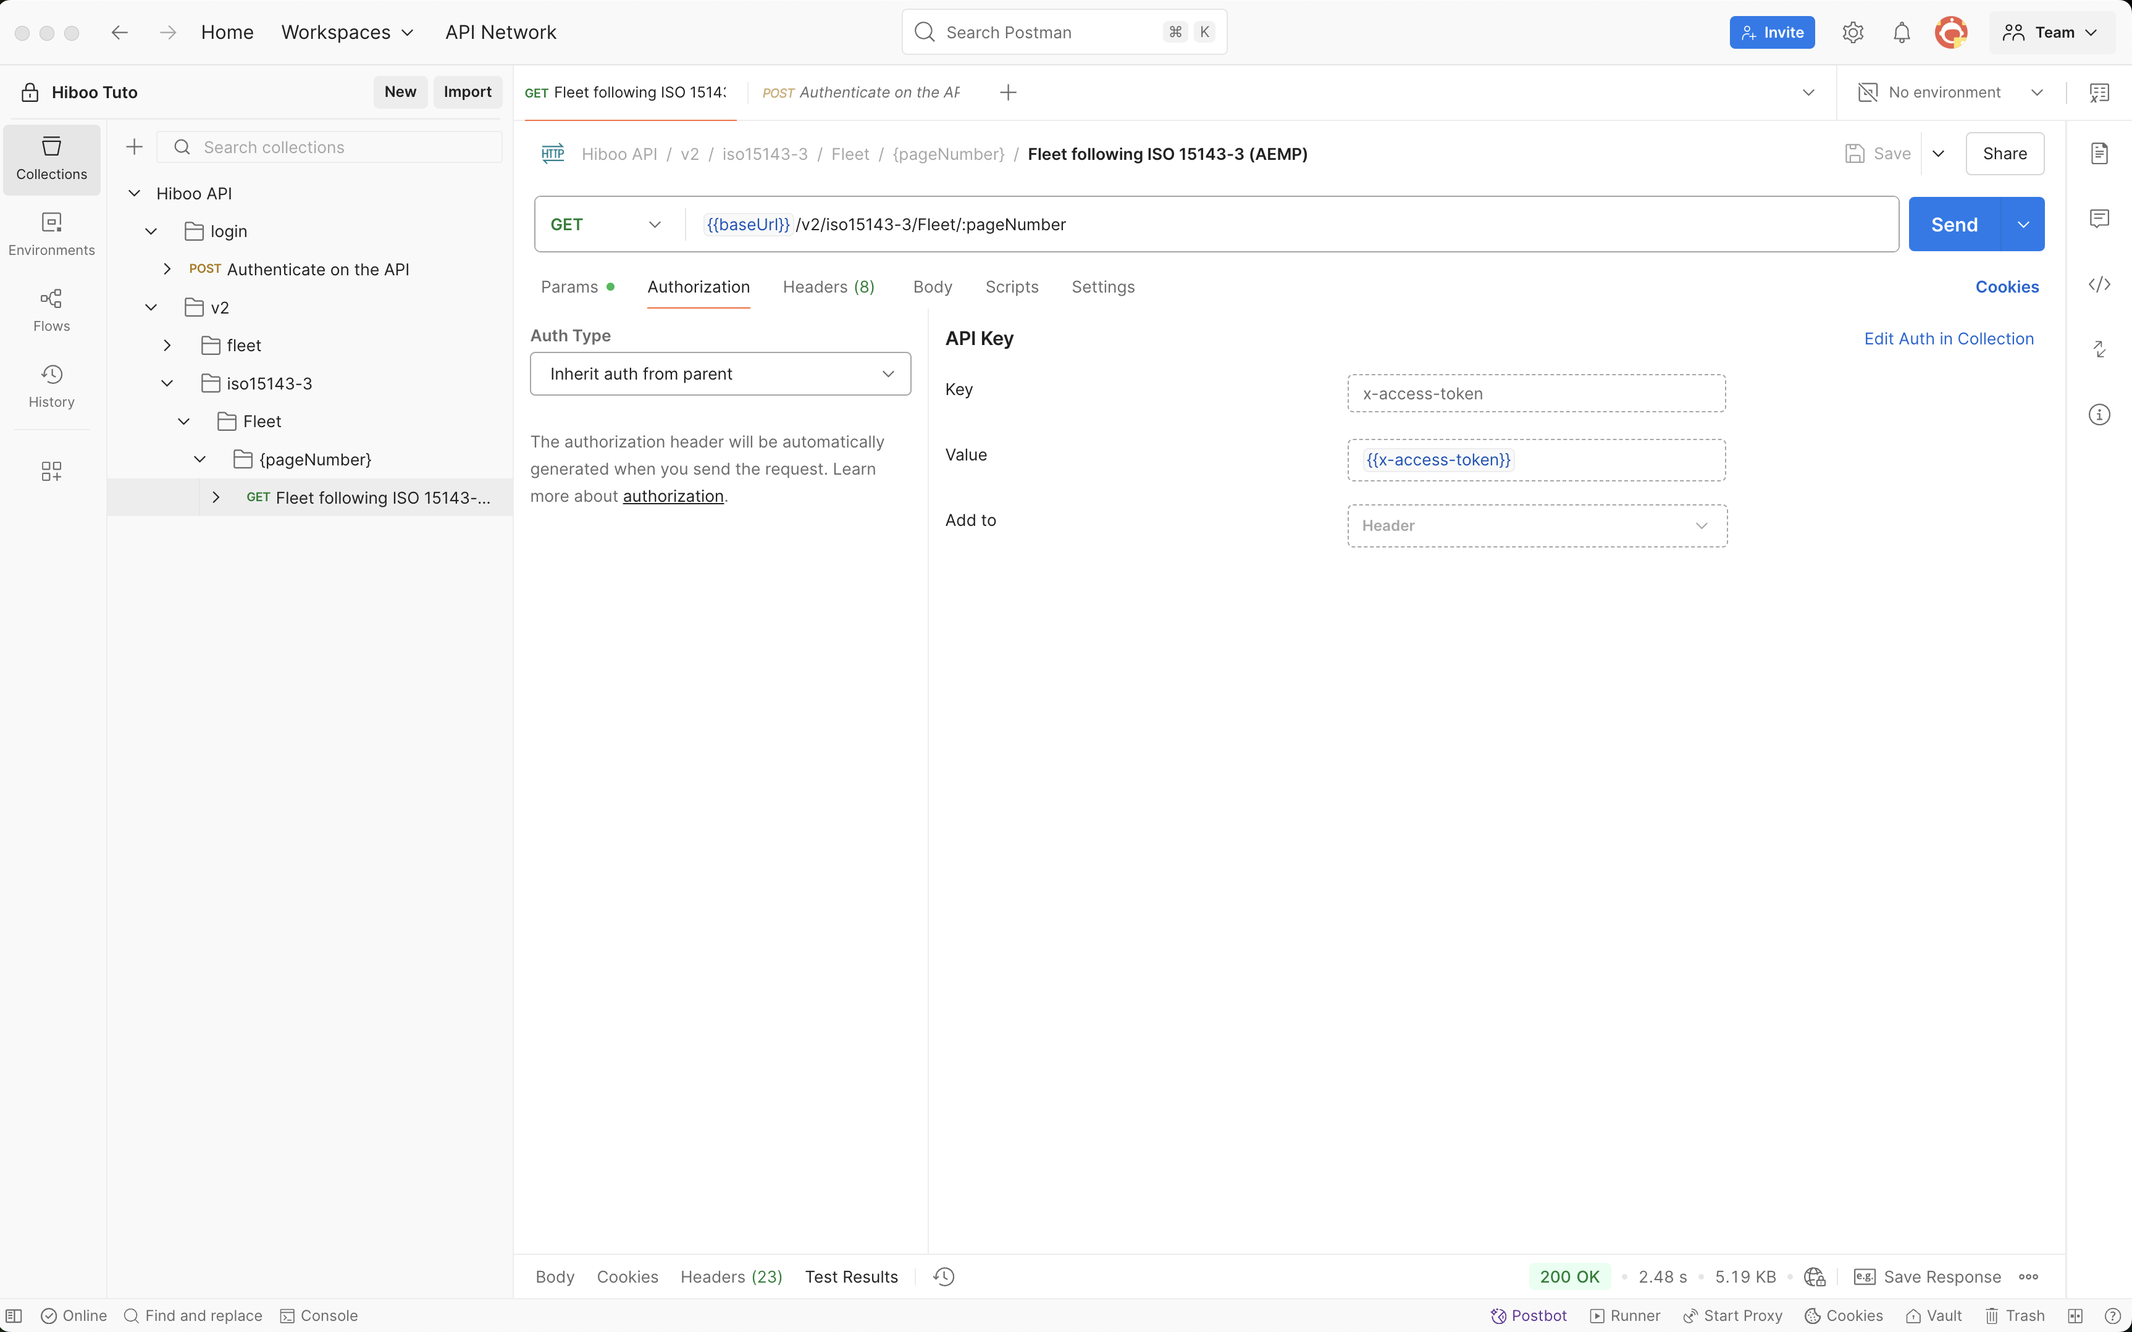Open the Auth Type dropdown
Viewport: 2132px width, 1332px height.
click(x=720, y=373)
